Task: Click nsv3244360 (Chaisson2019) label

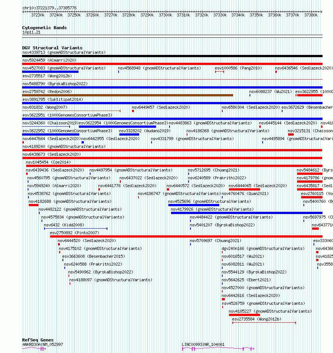Action: pyautogui.click(x=51, y=123)
